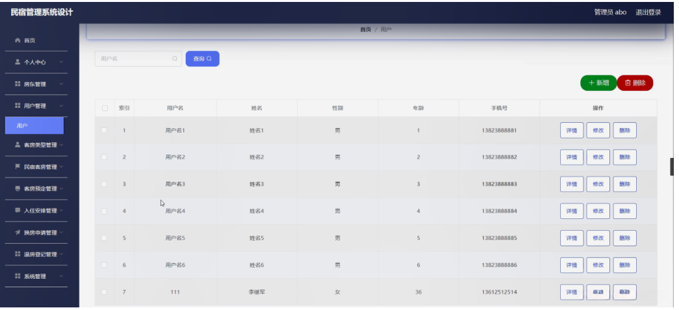This screenshot has height=310, width=679.
Task: Check the box for row 用户名1
Action: (104, 131)
